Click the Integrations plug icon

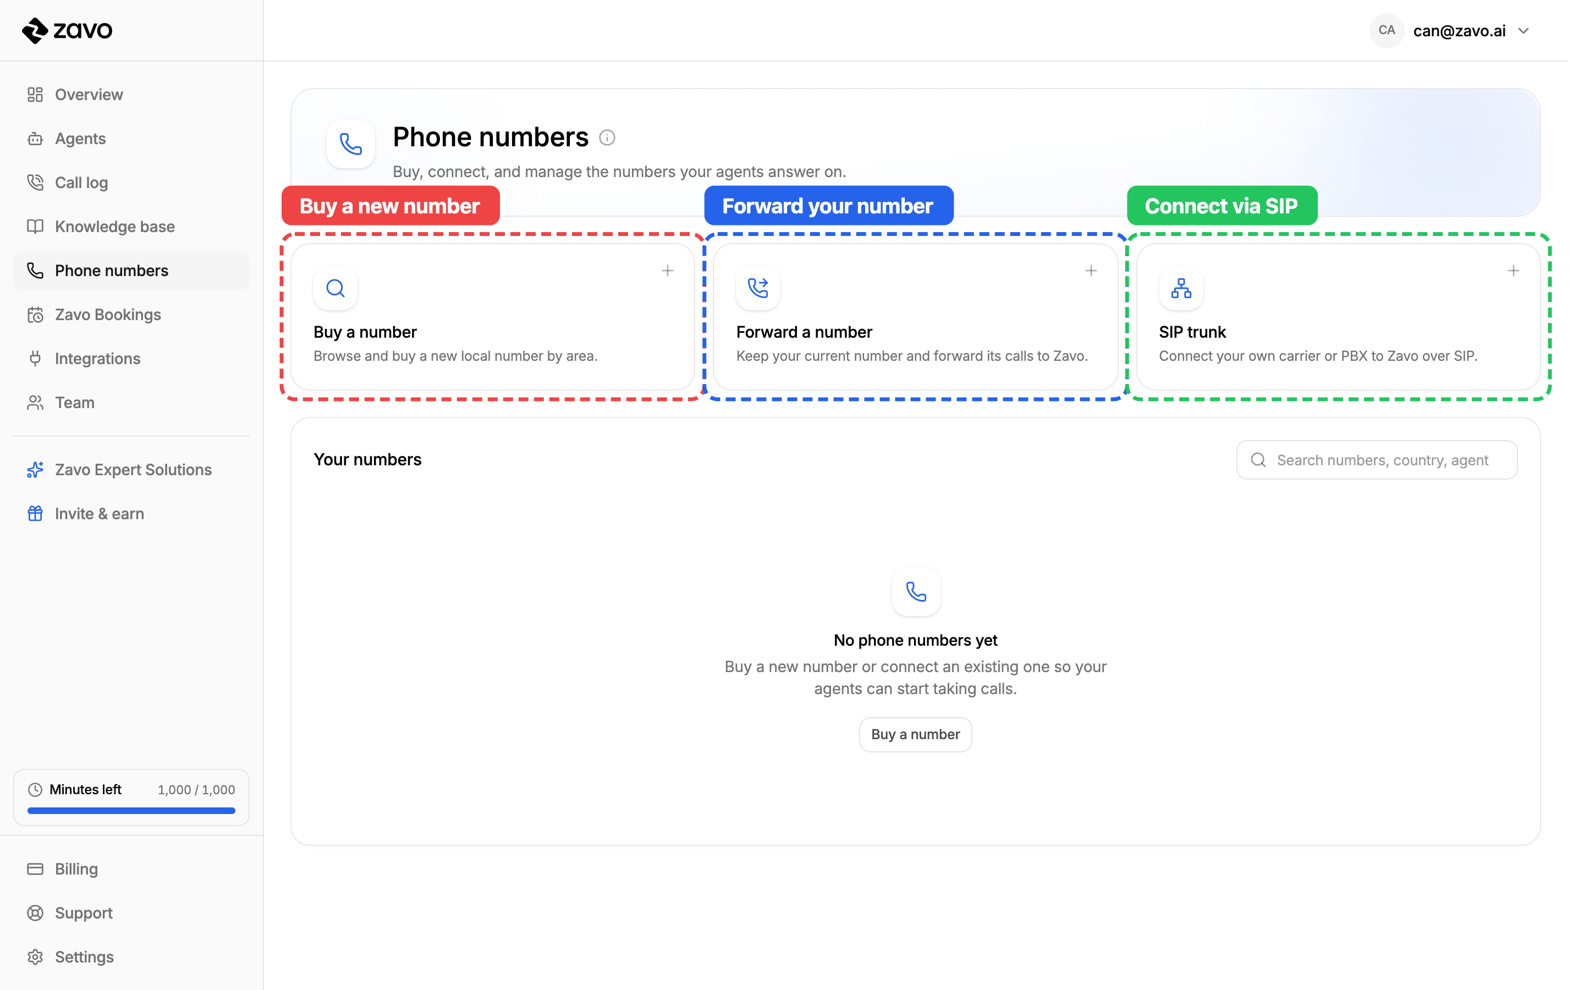coord(35,358)
